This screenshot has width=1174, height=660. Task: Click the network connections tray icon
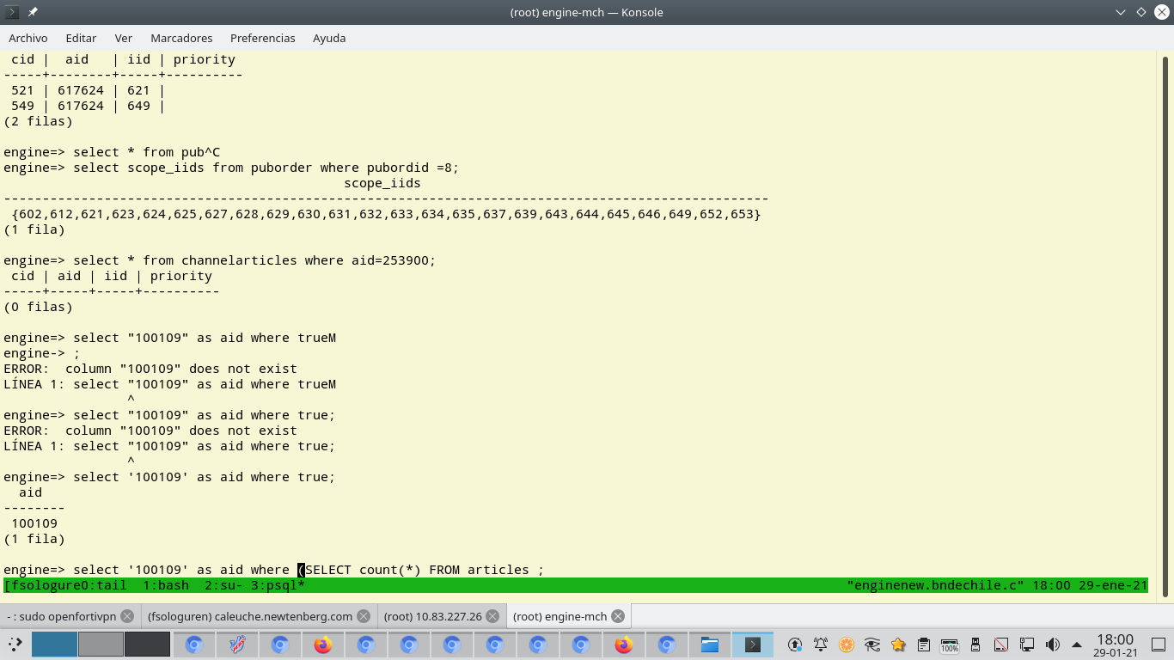click(x=1027, y=645)
